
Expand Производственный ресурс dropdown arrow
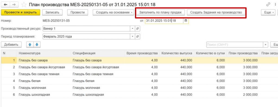coord(132,28)
